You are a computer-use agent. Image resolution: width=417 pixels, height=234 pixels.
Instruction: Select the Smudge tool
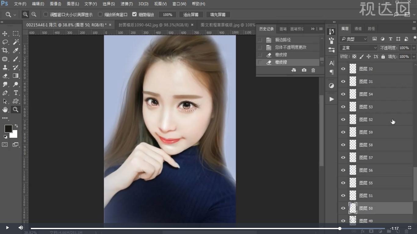tap(5, 84)
